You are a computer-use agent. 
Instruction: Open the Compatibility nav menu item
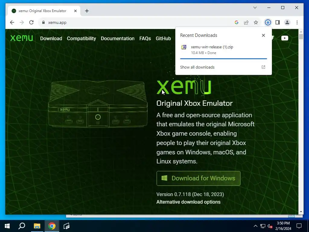point(81,38)
